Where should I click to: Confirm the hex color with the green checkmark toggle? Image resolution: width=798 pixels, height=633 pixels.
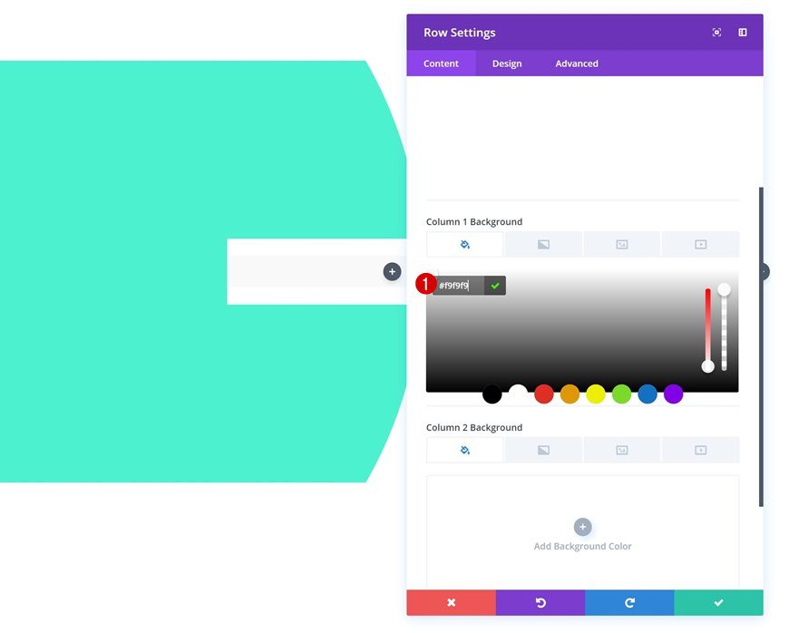[x=495, y=285]
